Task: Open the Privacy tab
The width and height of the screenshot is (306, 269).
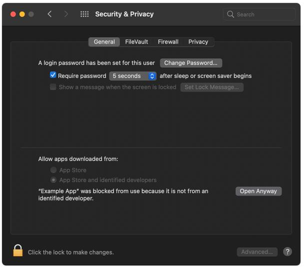Action: pyautogui.click(x=198, y=42)
